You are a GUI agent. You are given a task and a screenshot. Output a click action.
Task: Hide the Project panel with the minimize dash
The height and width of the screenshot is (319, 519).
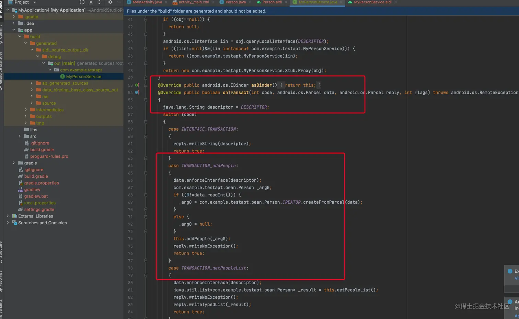(119, 2)
